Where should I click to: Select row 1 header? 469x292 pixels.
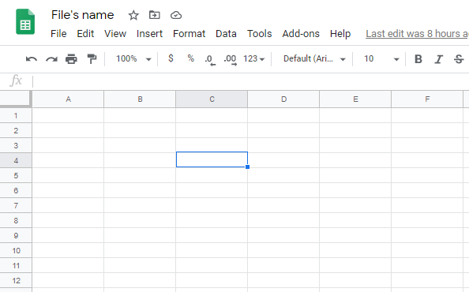click(16, 115)
